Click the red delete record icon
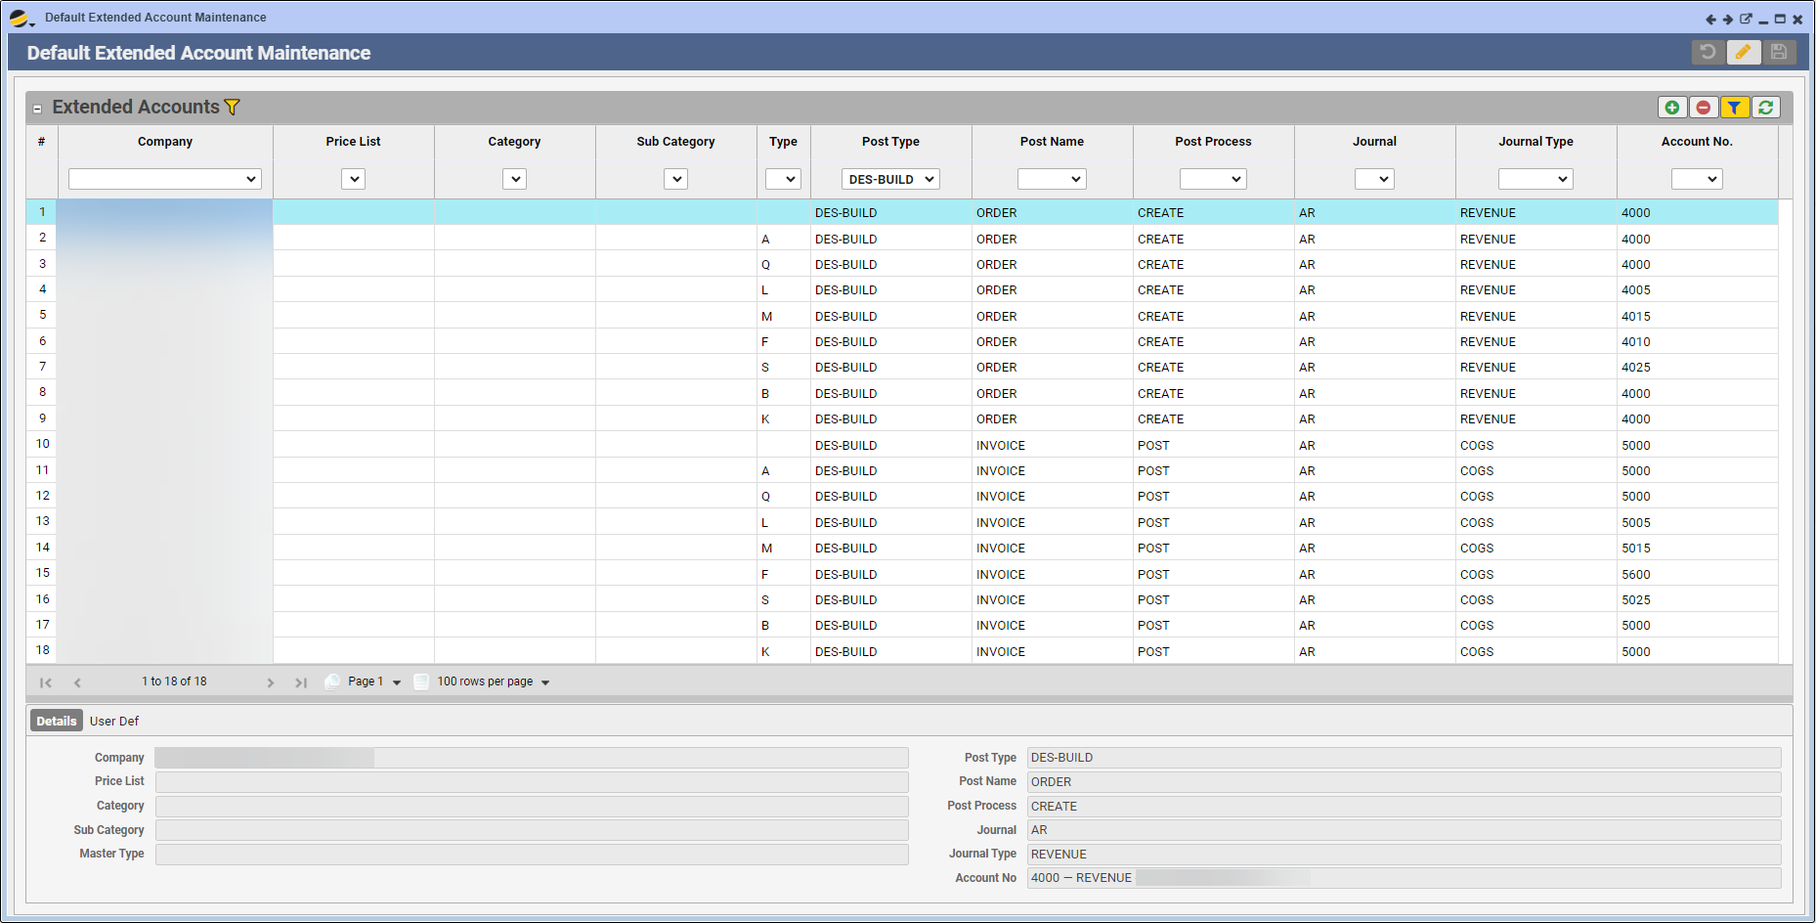 (1704, 108)
